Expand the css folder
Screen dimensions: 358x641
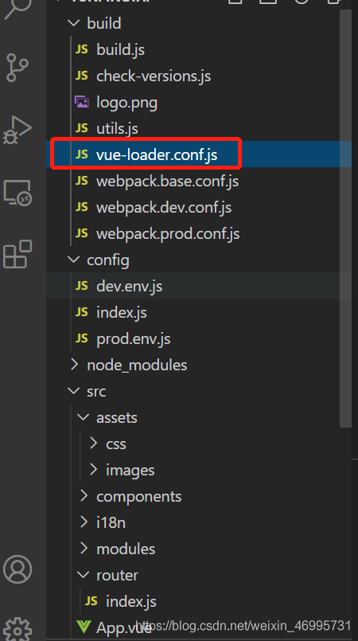click(93, 444)
